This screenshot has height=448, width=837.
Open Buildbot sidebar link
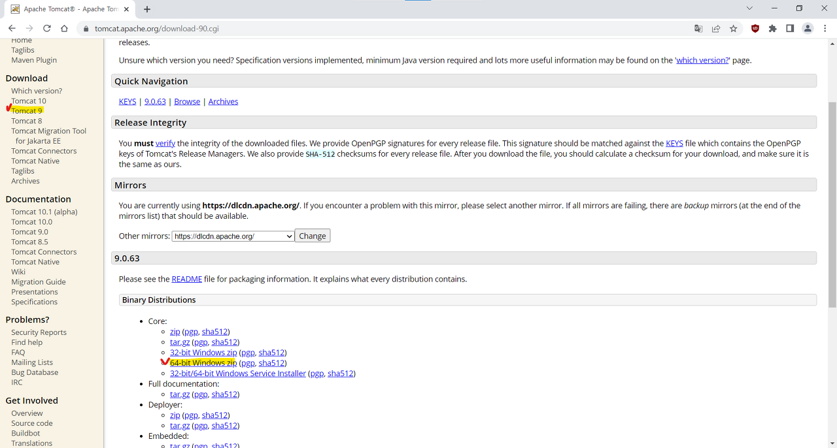pyautogui.click(x=26, y=433)
